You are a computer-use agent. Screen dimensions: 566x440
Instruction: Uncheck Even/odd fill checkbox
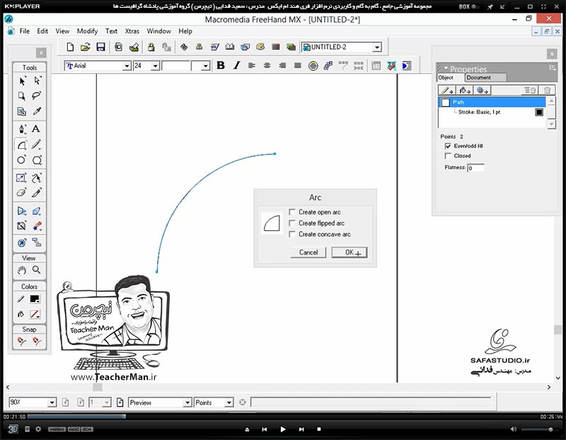click(448, 146)
